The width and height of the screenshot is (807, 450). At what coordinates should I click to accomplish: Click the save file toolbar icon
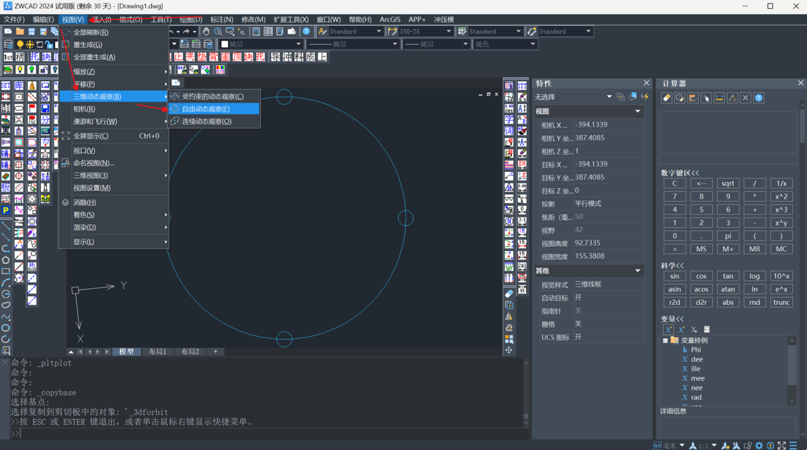point(32,32)
